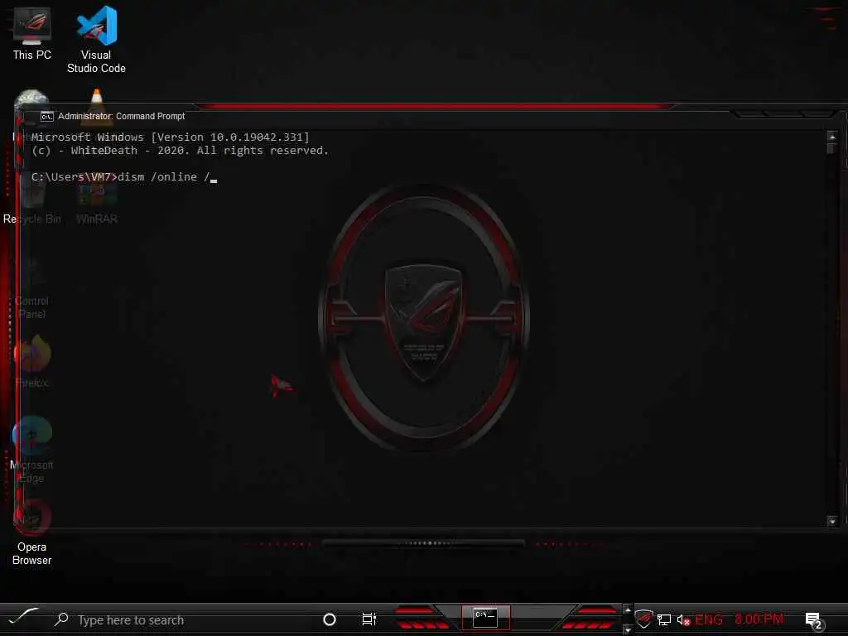Click the muted volume tray icon

click(x=683, y=619)
